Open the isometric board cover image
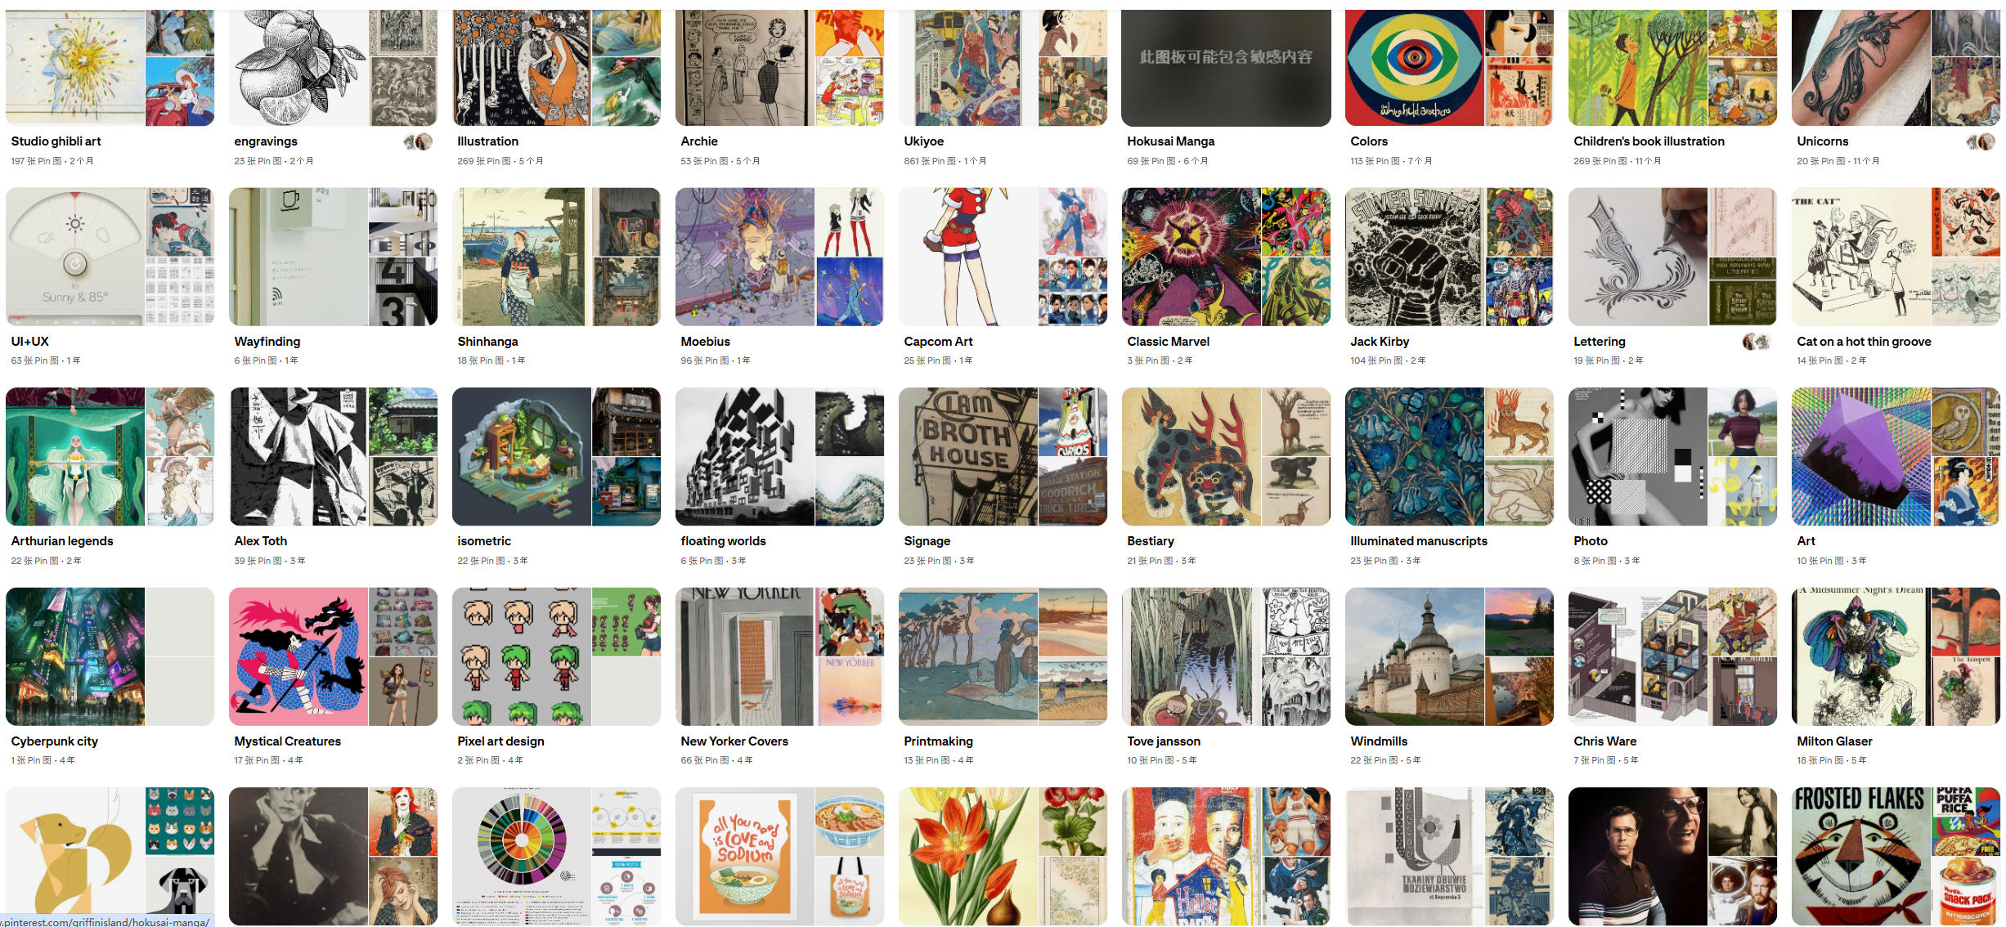This screenshot has width=2006, height=927. 556,456
